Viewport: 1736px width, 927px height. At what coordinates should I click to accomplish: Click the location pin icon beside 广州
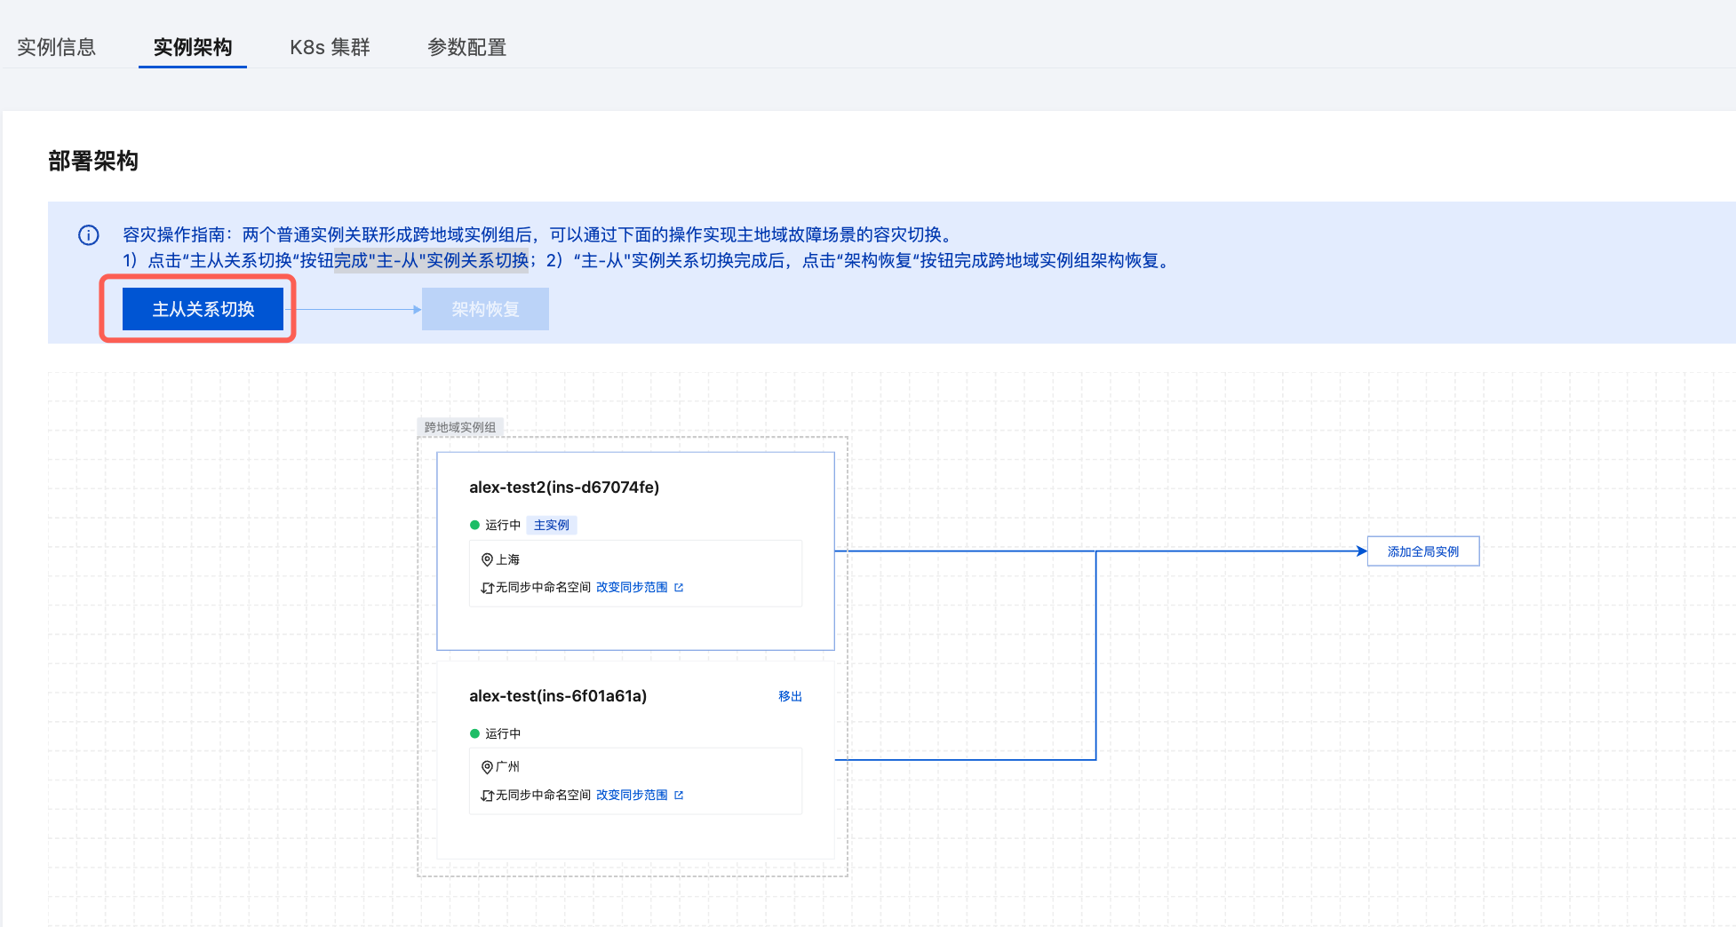[x=487, y=767]
